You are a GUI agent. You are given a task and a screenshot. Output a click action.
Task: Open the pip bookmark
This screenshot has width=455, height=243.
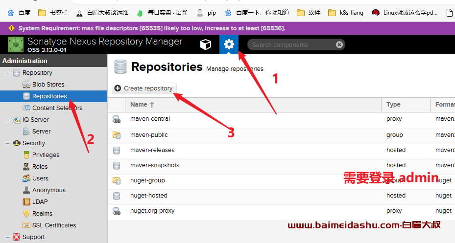coord(206,13)
